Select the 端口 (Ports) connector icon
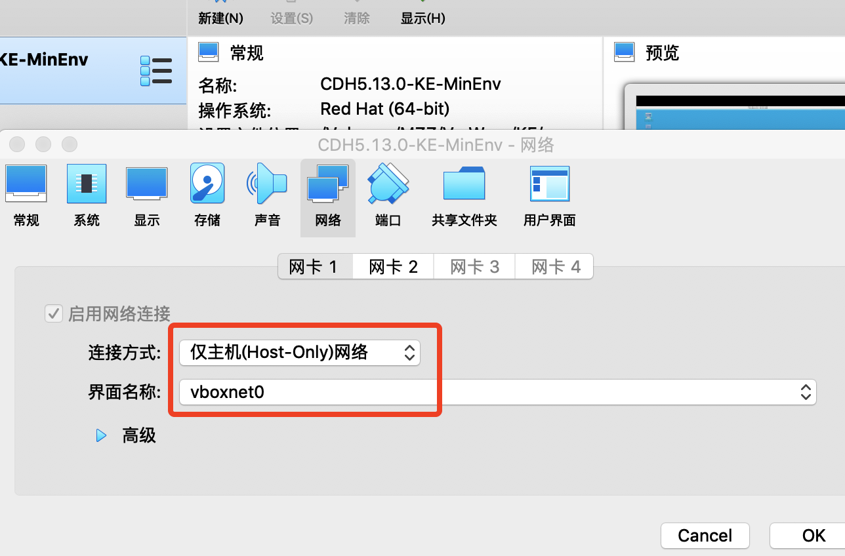 point(388,184)
